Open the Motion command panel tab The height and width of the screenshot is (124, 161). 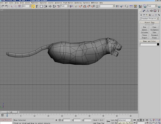click(151, 11)
